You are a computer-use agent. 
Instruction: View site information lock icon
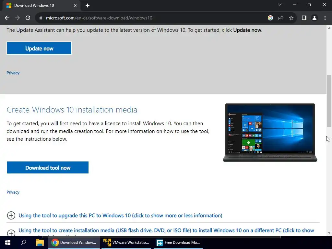(x=41, y=18)
